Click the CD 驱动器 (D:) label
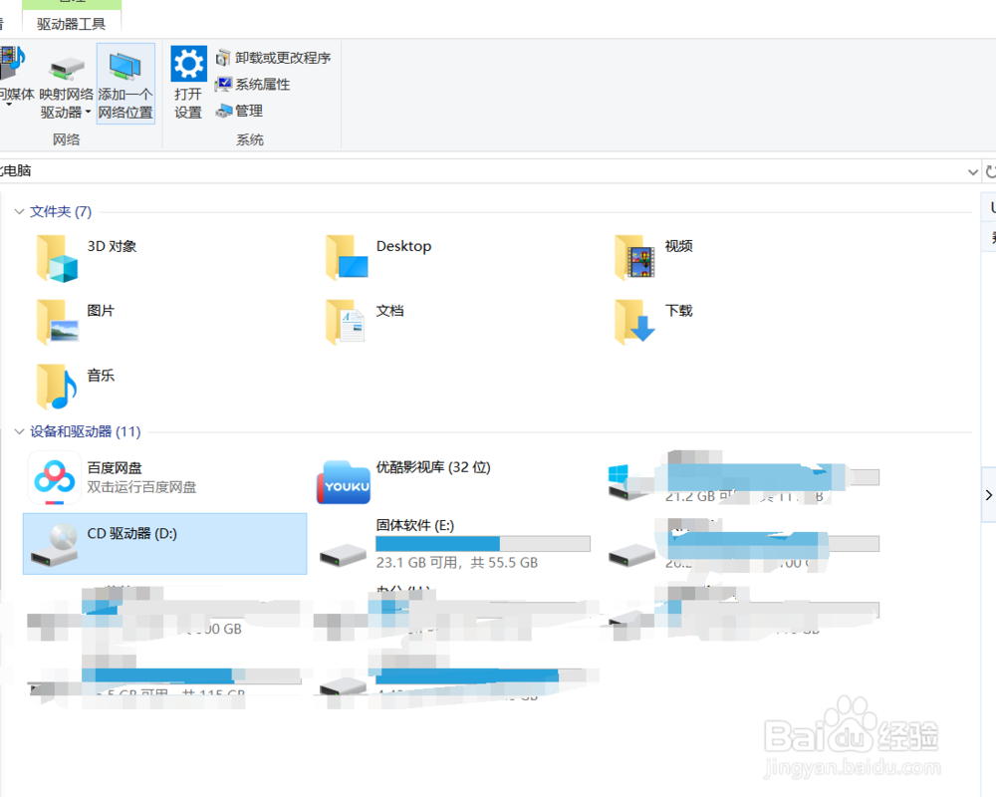The width and height of the screenshot is (996, 802). [132, 533]
